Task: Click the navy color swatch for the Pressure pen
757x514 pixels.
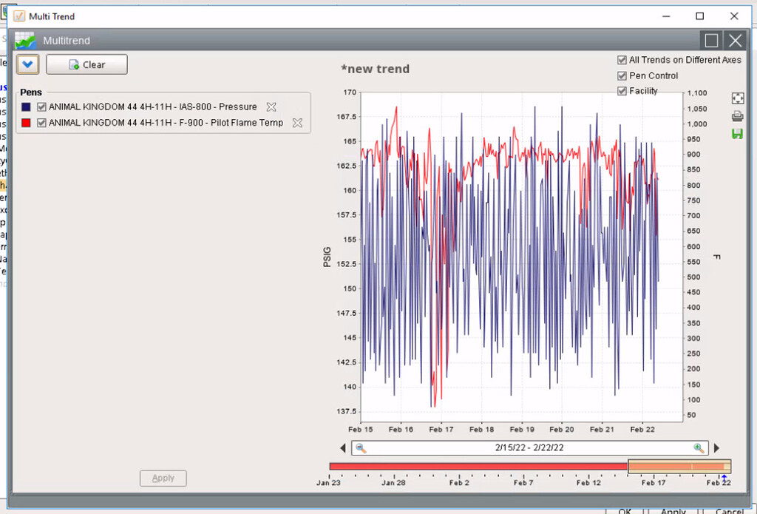Action: click(28, 106)
